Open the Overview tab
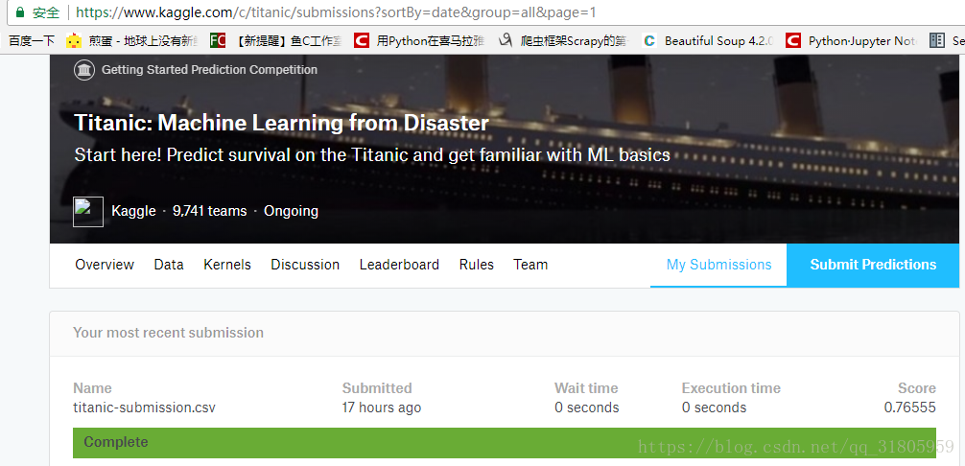965x466 pixels. pos(105,265)
